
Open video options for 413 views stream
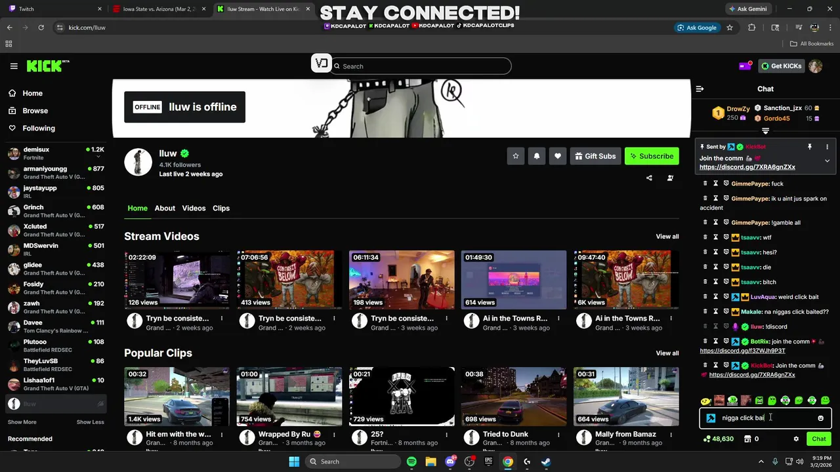click(x=334, y=319)
